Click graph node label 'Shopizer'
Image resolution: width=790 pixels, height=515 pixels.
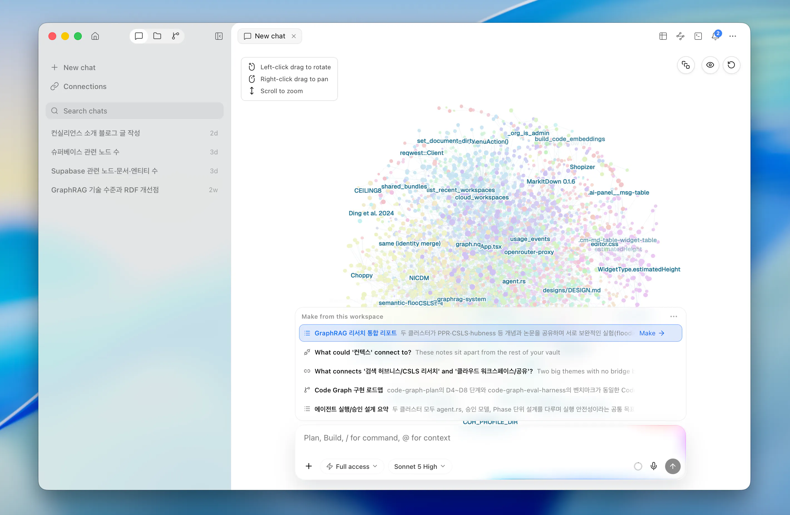pos(582,167)
